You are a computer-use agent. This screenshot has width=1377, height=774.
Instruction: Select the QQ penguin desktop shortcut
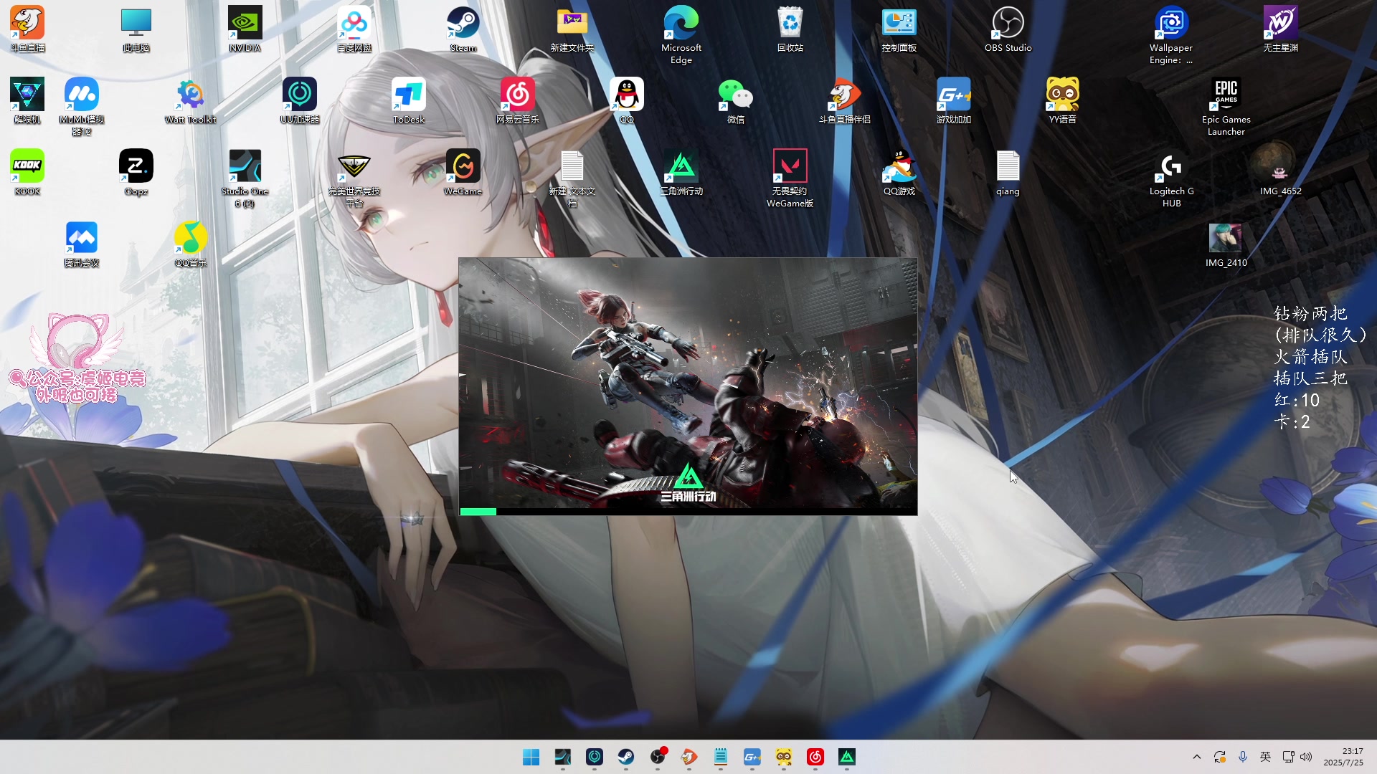627,101
